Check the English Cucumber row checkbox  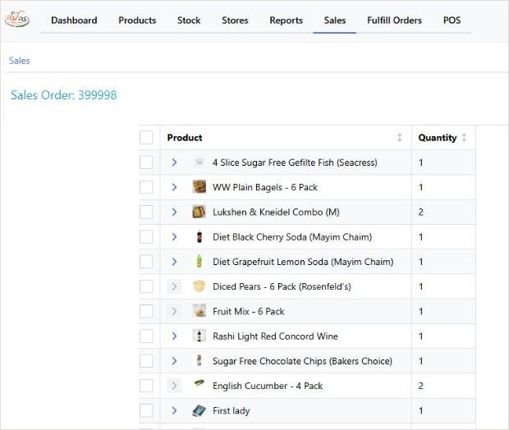coord(146,386)
